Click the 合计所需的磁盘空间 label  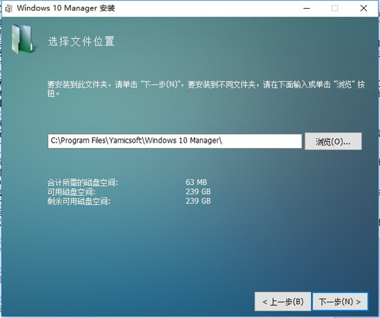pos(82,183)
